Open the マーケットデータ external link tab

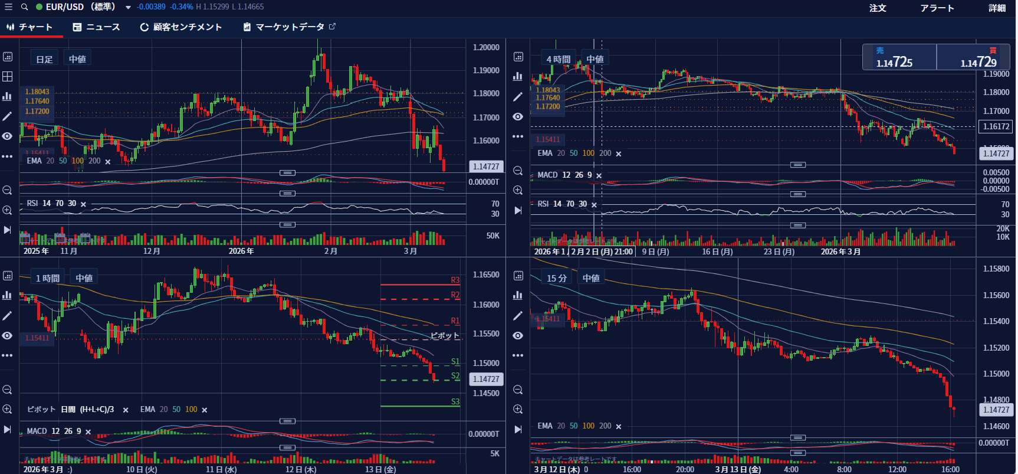pyautogui.click(x=290, y=27)
